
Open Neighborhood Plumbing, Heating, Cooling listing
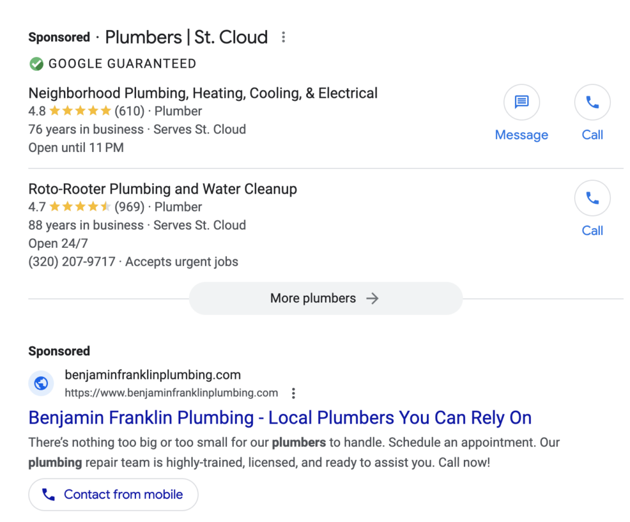[x=203, y=93]
